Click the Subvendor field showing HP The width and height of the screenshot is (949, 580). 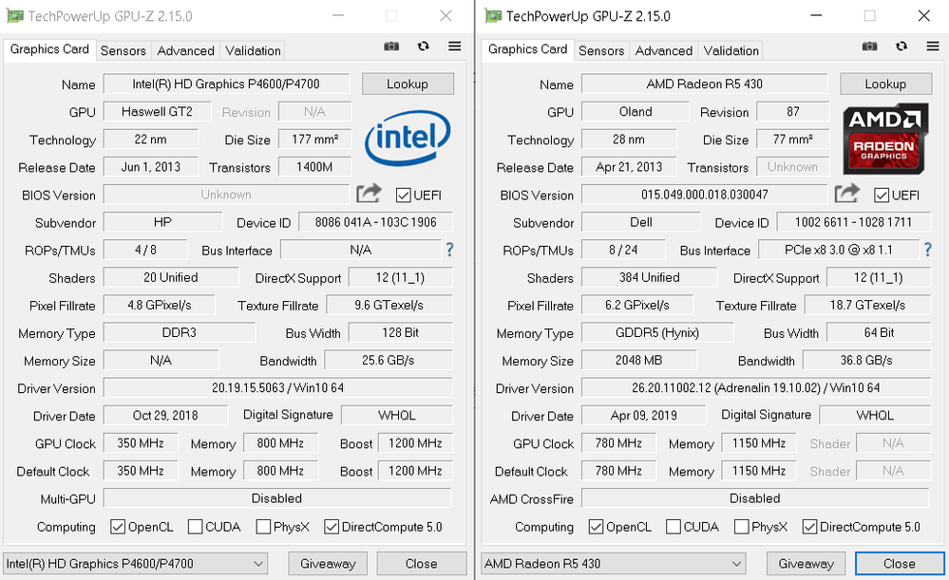coord(162,222)
